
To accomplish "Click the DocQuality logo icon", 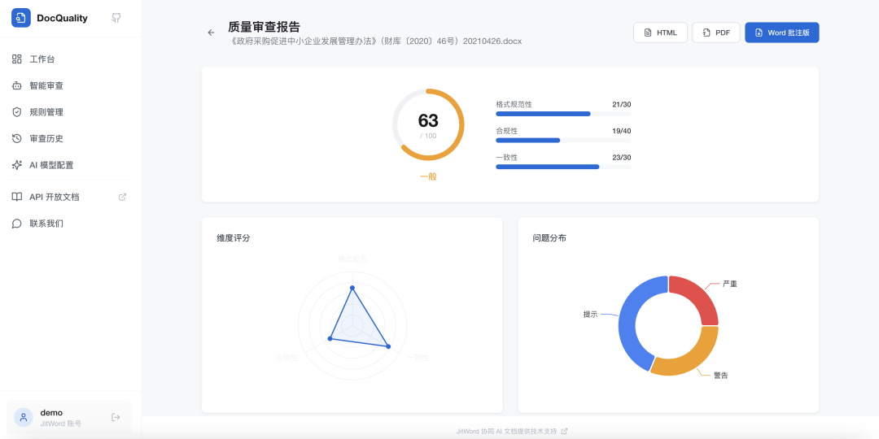I will click(x=21, y=18).
